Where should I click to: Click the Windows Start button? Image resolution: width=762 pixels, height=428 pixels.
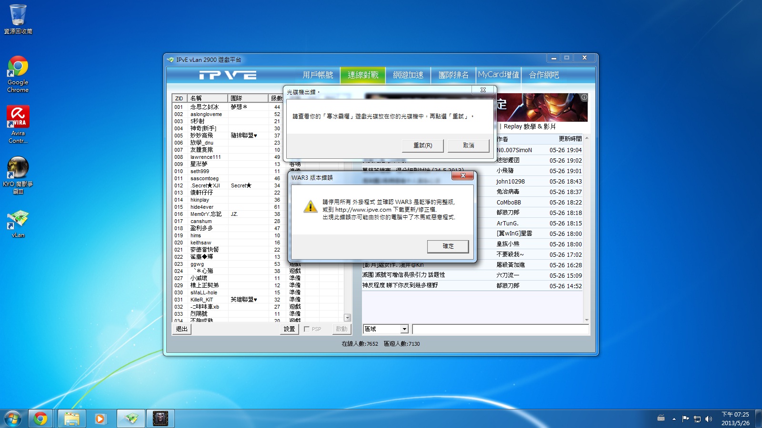[13, 418]
